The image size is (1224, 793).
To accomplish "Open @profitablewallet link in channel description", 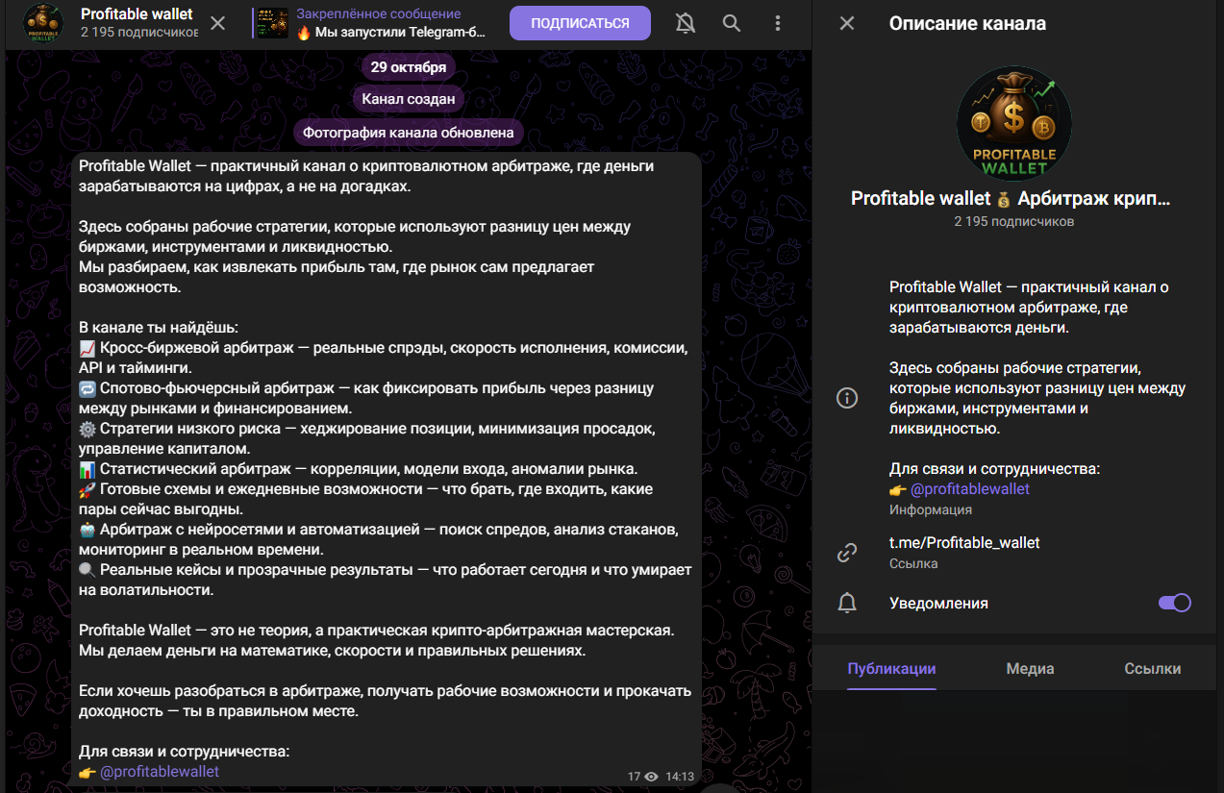I will (969, 488).
